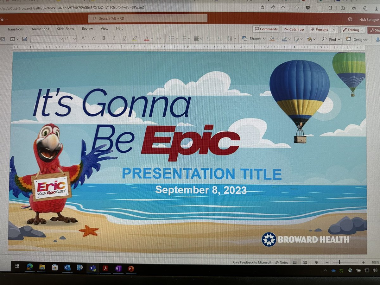Image resolution: width=380 pixels, height=285 pixels.
Task: Open Adobe Acrobat from the taskbar
Action: pos(105,269)
